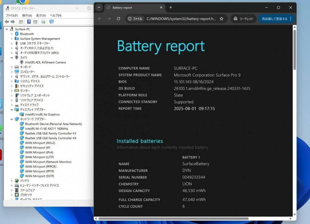Click the show/hide console tree toolbar icon
310x224 pixels.
[x=21, y=22]
